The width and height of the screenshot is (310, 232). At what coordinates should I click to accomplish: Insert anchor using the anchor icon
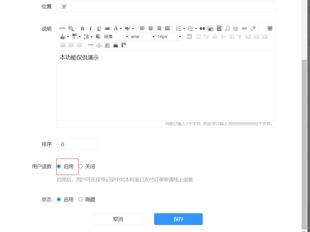99,45
